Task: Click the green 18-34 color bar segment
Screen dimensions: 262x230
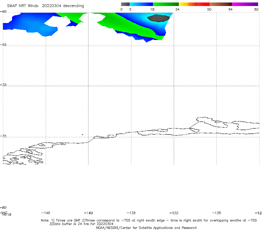Action: [166, 4]
